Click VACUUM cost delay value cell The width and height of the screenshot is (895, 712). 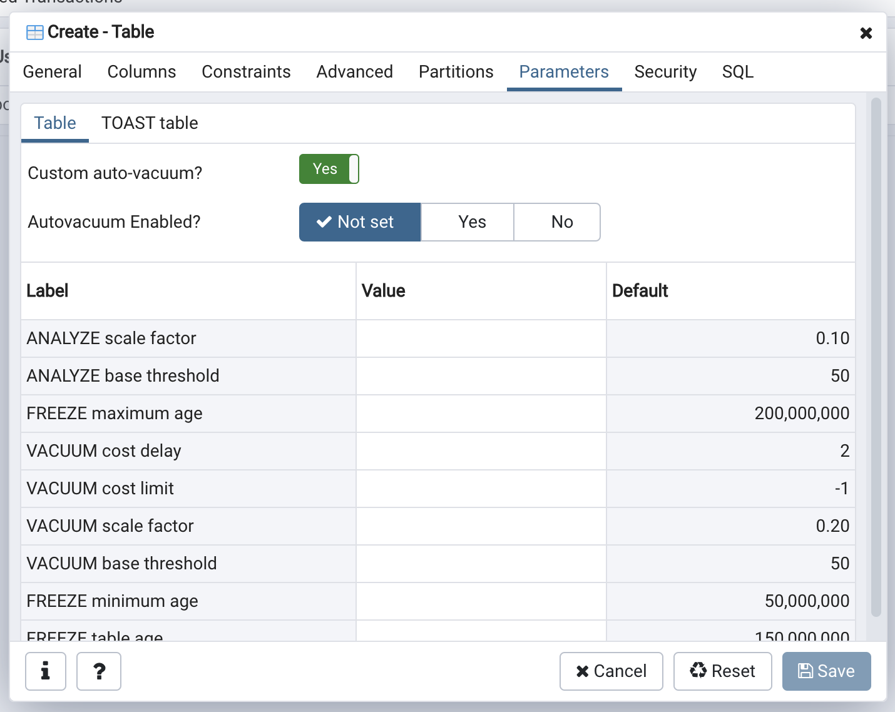481,451
